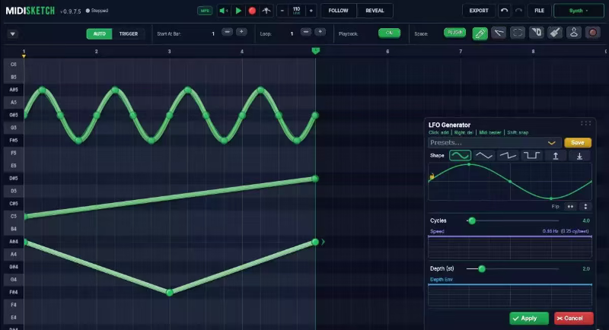Click the bottom node at F#4
This screenshot has height=330, width=609.
click(169, 293)
